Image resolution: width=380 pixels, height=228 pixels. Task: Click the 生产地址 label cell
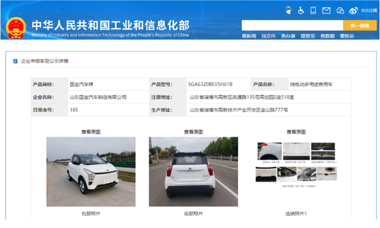click(x=167, y=110)
